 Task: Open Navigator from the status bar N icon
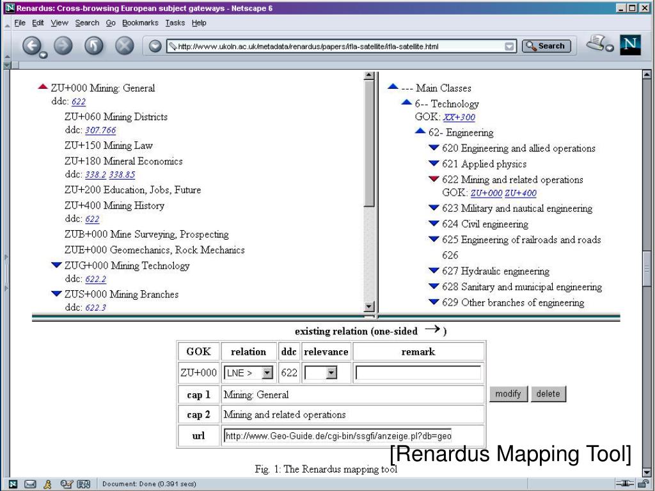13,485
